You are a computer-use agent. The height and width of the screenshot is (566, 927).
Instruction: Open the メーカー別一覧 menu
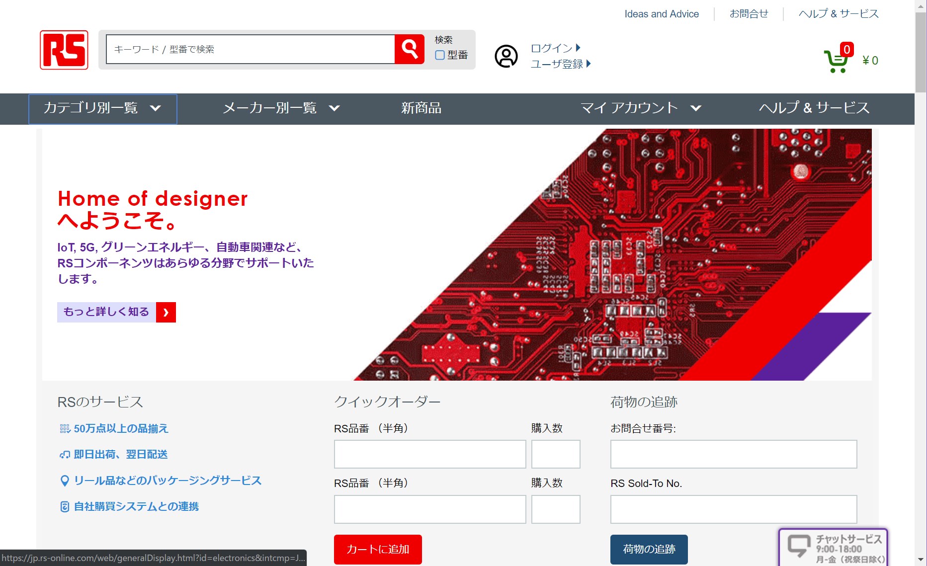(281, 108)
